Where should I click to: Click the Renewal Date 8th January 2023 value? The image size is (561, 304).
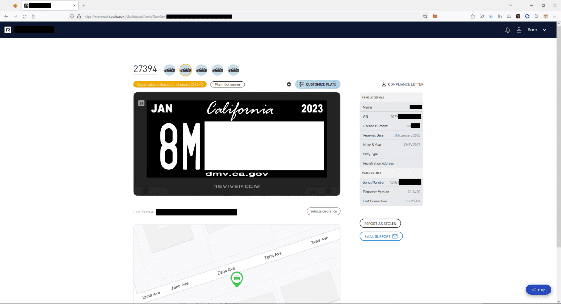pos(407,135)
